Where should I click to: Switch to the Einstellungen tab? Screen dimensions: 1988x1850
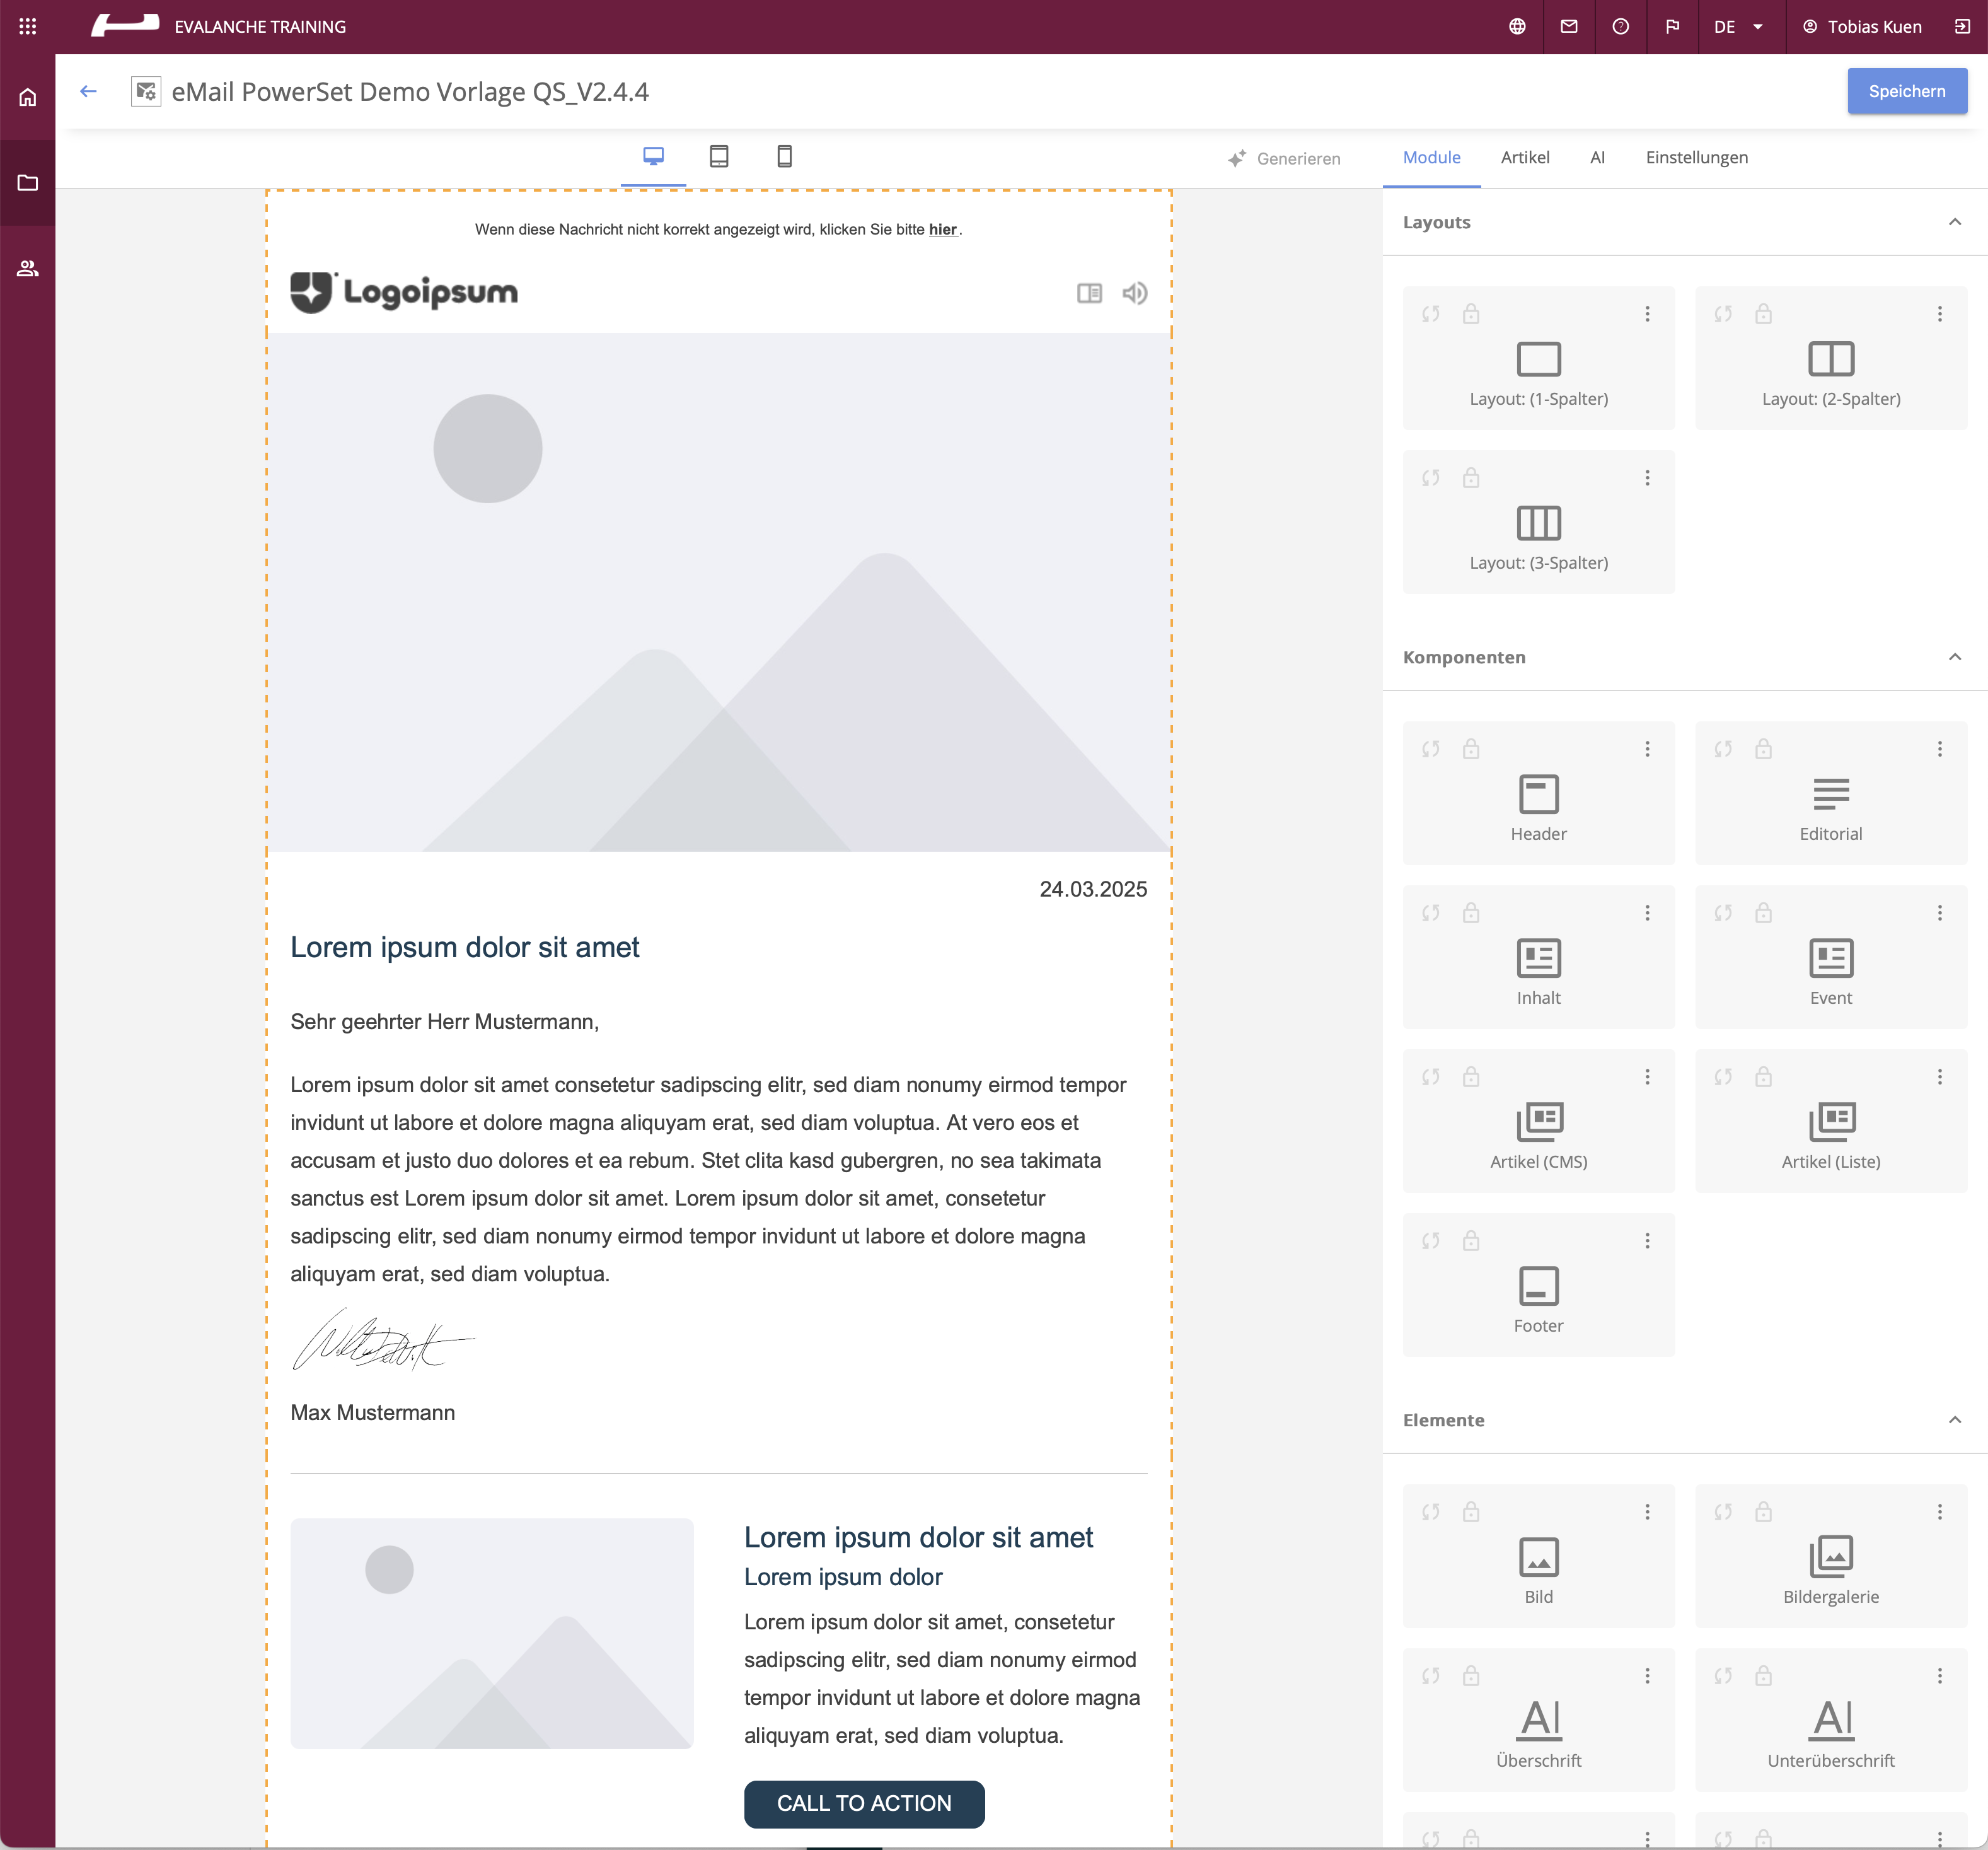click(x=1696, y=158)
